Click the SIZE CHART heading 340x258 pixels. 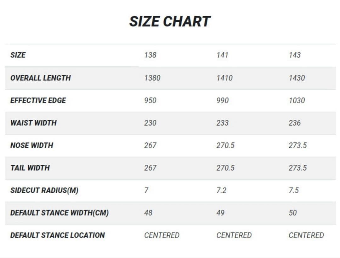pos(170,22)
